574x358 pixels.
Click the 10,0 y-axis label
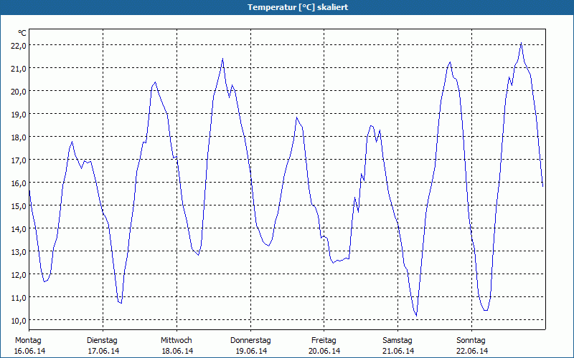(19, 320)
